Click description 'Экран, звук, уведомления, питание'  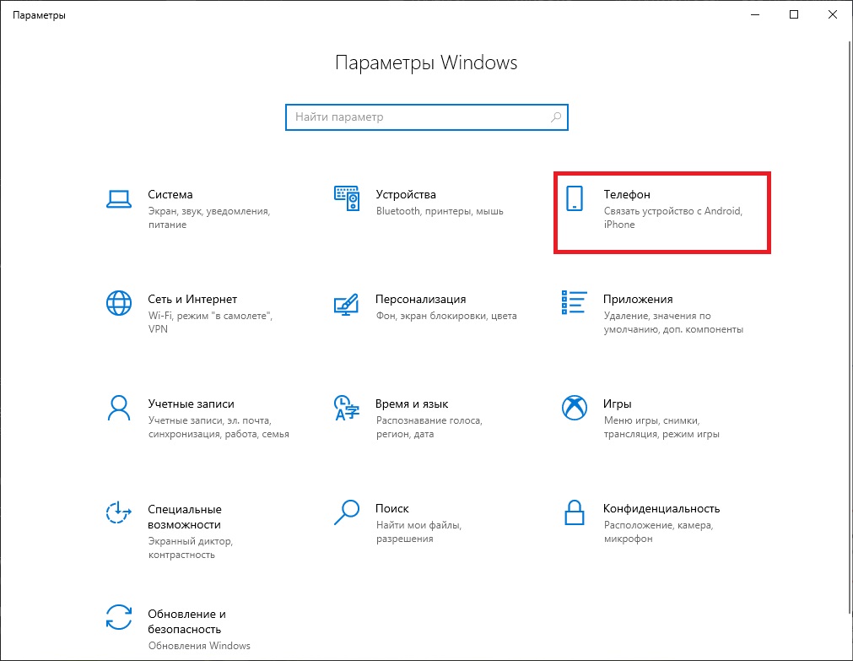209,218
